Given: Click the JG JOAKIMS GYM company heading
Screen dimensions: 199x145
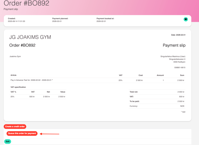Looking at the screenshot, I should [x=30, y=37].
